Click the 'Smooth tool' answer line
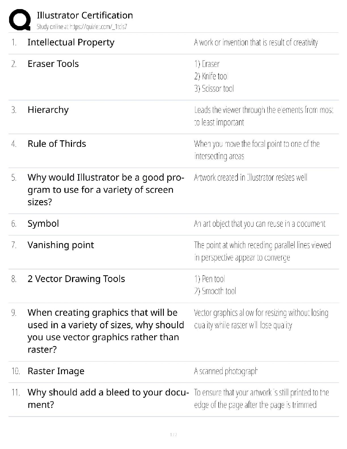The height and width of the screenshot is (449, 347). [x=215, y=291]
